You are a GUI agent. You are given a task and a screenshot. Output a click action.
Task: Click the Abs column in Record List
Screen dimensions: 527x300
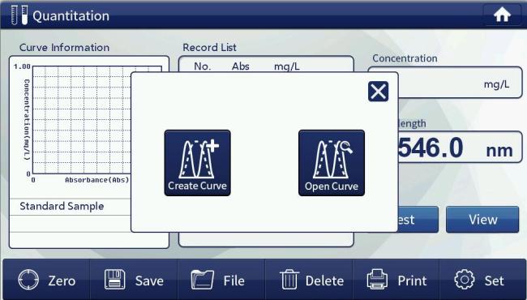(240, 66)
